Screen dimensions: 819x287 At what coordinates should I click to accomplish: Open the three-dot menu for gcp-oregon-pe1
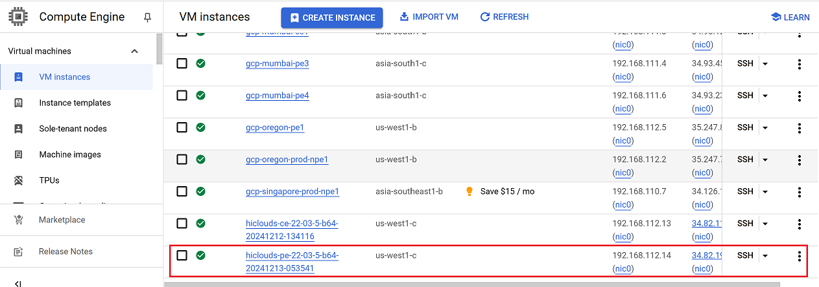(800, 128)
